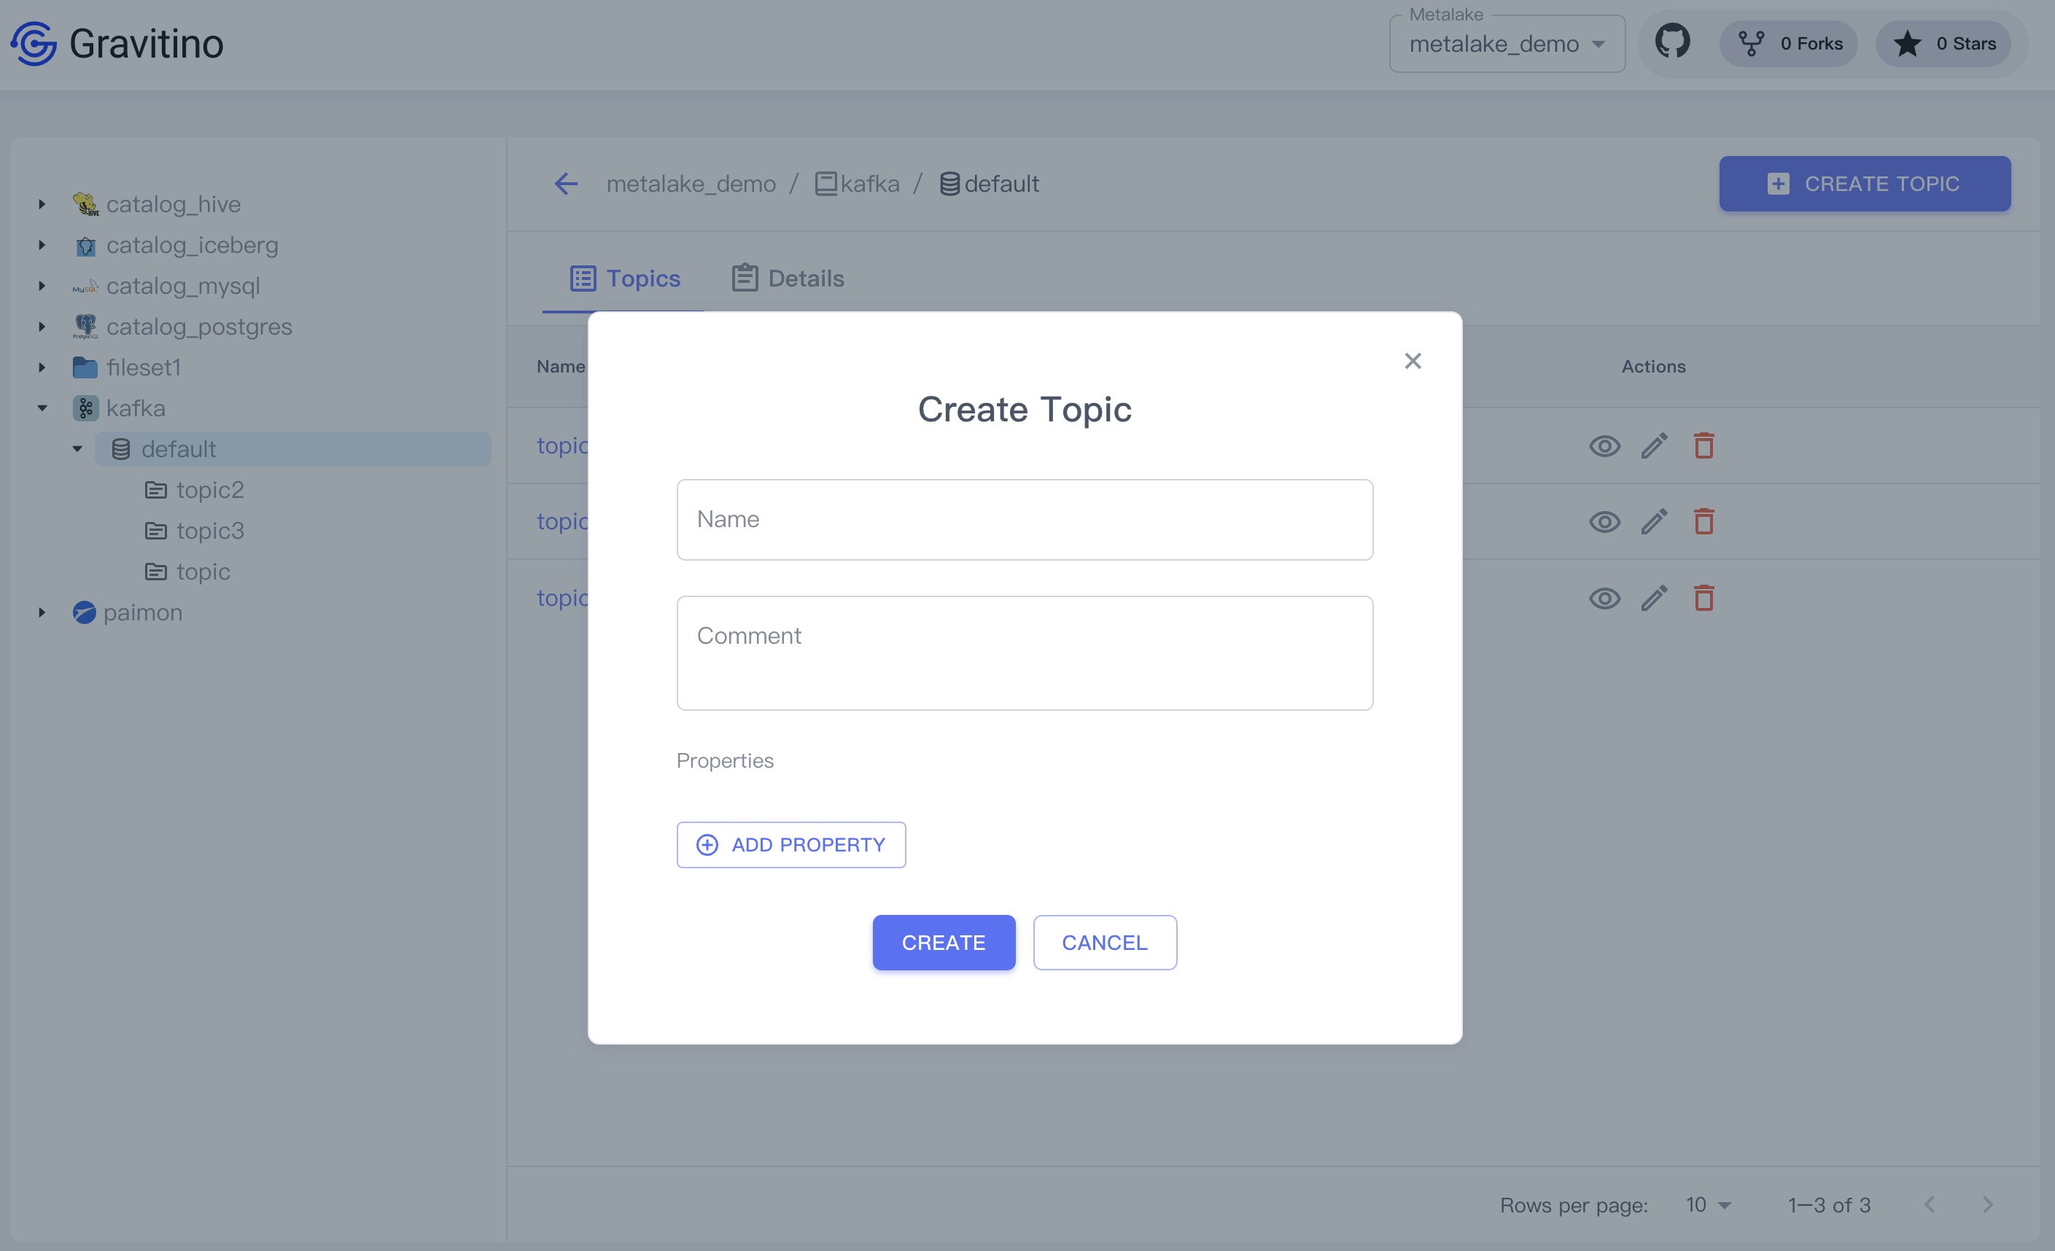Expand the catalog_hive tree node

coord(42,204)
